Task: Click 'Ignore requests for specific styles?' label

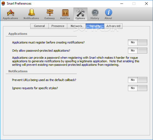Action: pyautogui.click(x=35, y=88)
